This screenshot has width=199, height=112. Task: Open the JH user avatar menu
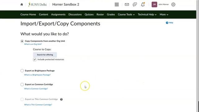point(154,4)
